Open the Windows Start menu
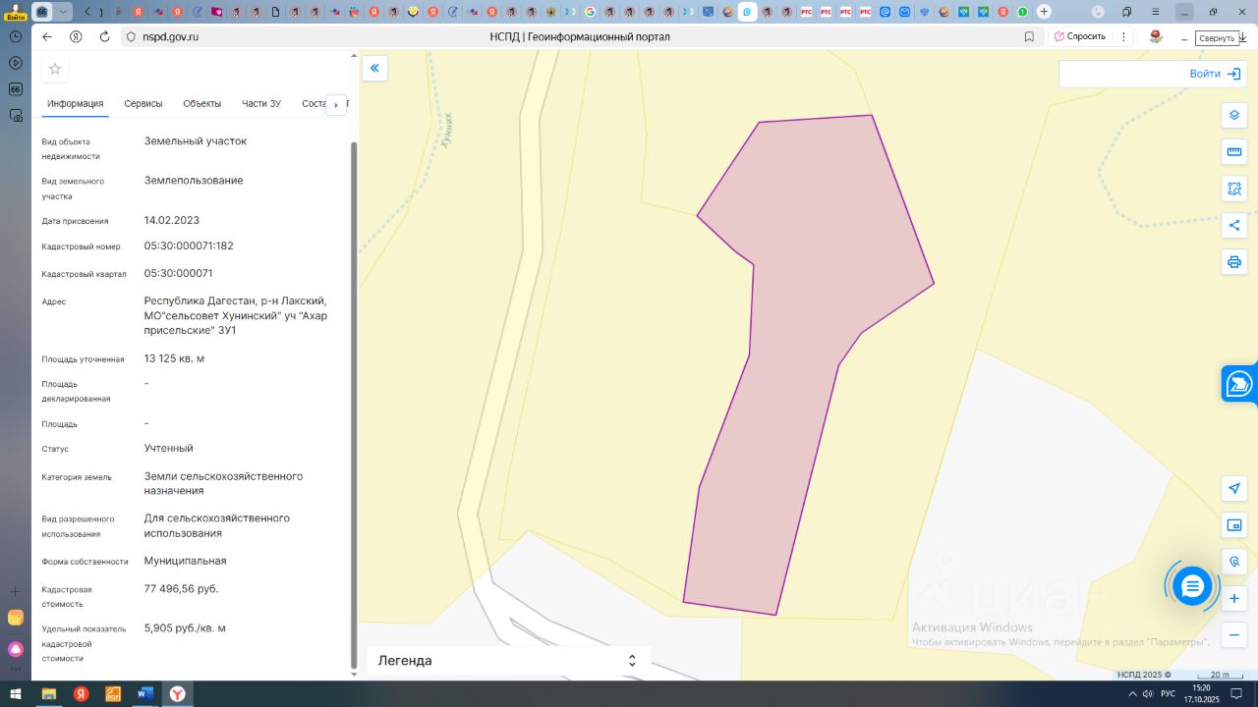The image size is (1258, 707). tap(16, 694)
